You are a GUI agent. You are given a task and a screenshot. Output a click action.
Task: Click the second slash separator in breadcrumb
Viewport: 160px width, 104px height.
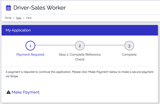[x=24, y=18]
